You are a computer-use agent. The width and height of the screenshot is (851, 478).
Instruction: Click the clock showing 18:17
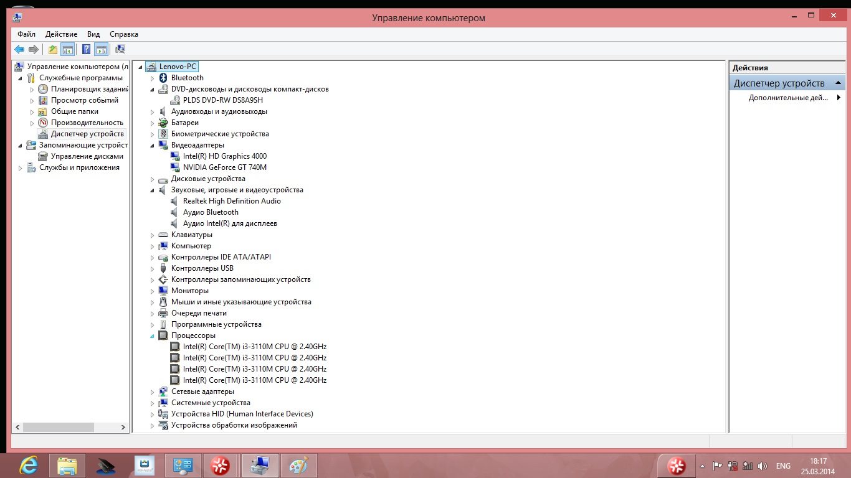point(819,461)
